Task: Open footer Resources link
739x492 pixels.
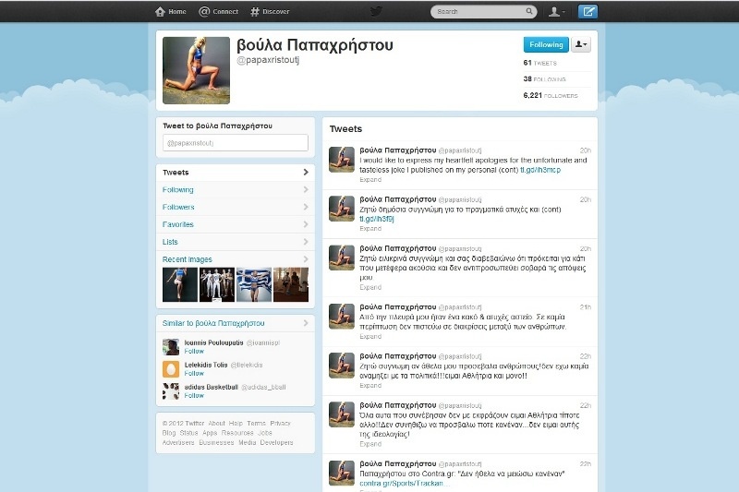Action: tap(237, 433)
